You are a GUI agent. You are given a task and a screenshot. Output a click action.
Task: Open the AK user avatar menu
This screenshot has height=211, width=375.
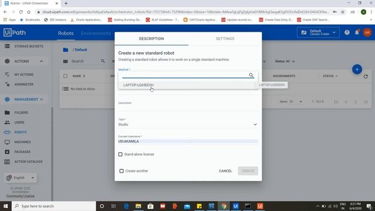(367, 33)
